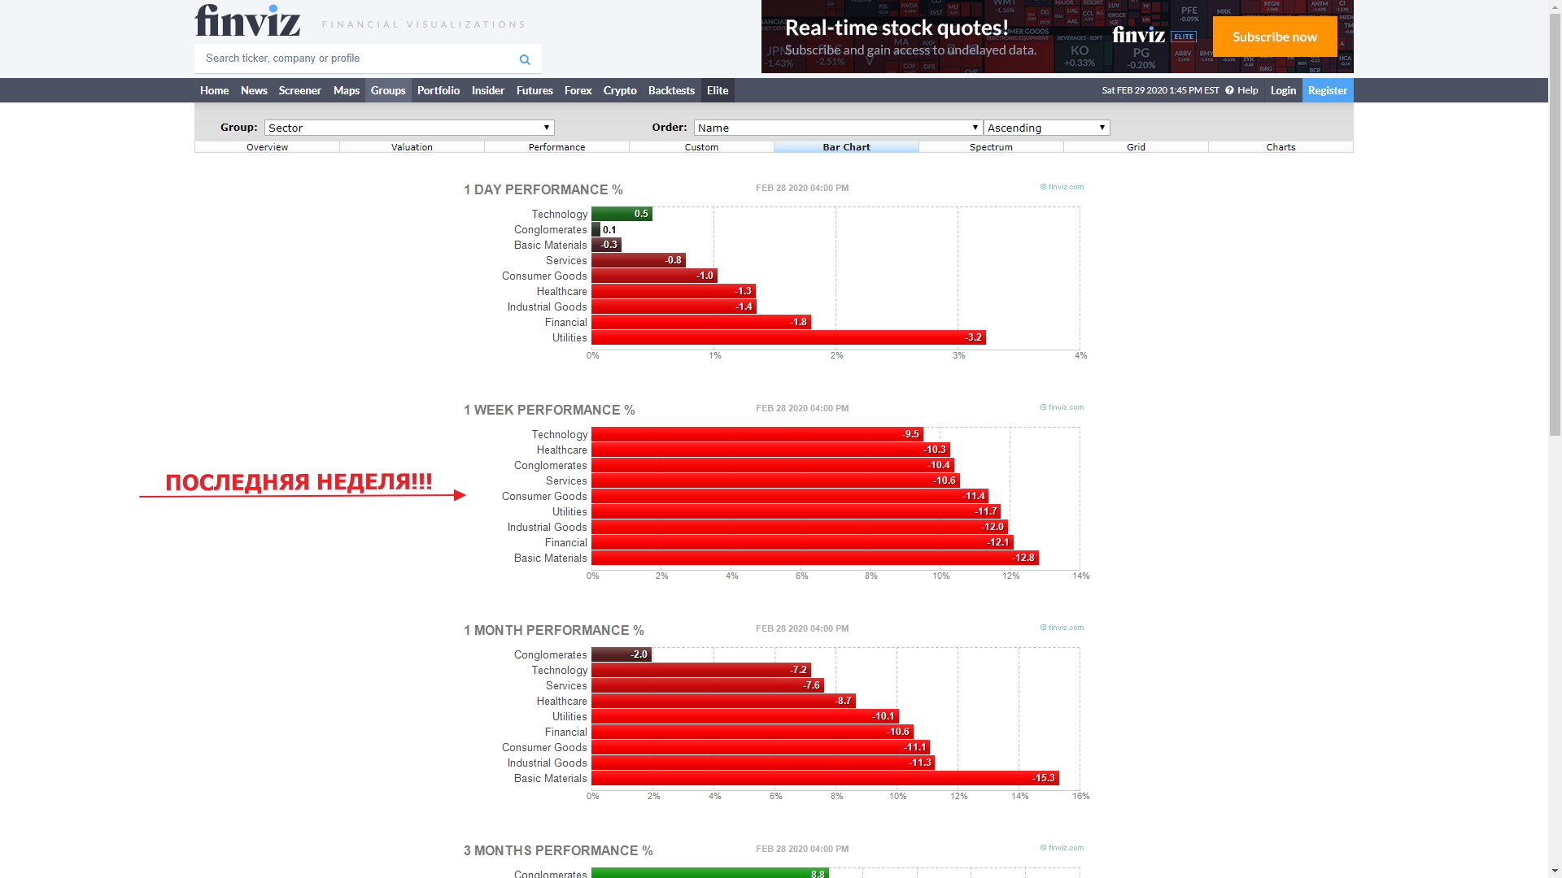Click finviz.com watermark on 1 Day chart
Viewport: 1562px width, 878px height.
[1062, 187]
